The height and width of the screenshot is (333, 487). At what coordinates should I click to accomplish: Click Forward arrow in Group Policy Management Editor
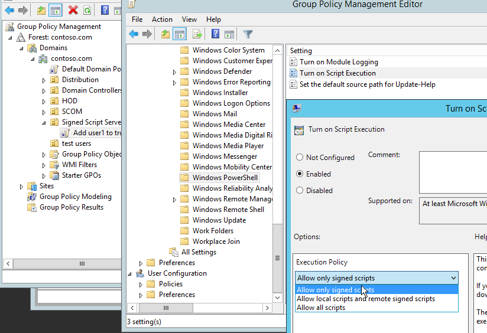pos(147,34)
